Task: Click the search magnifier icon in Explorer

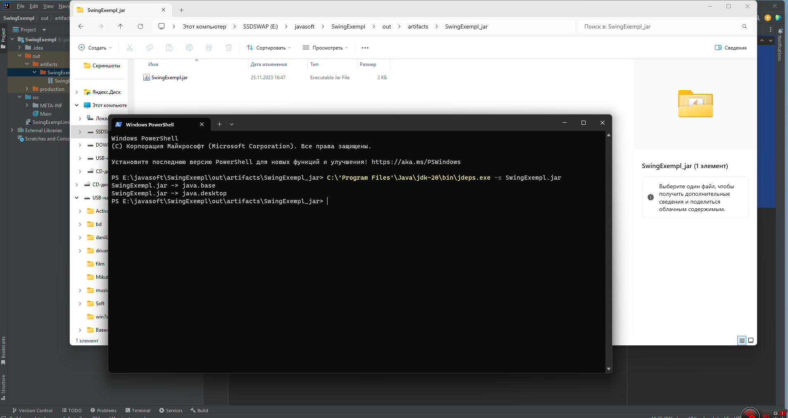Action: tap(745, 26)
